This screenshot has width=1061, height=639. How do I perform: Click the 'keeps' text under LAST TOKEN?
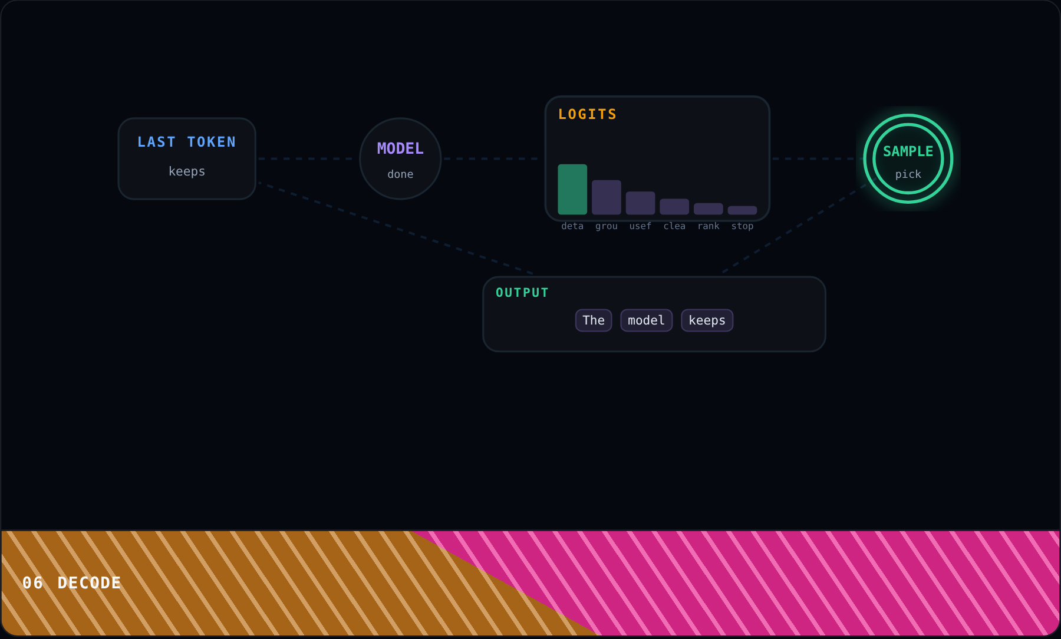pyautogui.click(x=187, y=171)
